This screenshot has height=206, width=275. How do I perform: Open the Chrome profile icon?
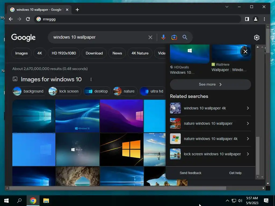256,19
